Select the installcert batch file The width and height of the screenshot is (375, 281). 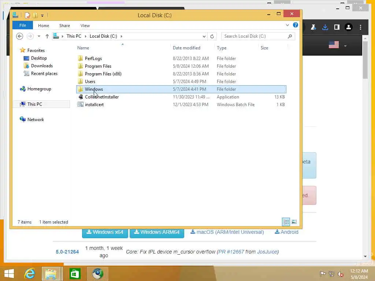[x=94, y=104]
